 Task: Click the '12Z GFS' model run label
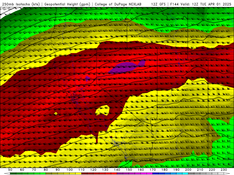(158, 4)
